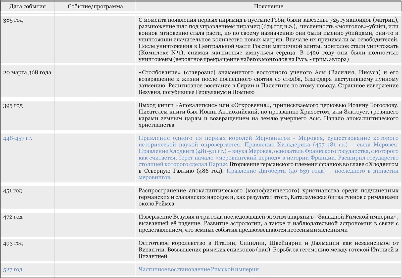This screenshot has width=402, height=278.
Task: Select the "385 год" date cell
Action: (13, 20)
